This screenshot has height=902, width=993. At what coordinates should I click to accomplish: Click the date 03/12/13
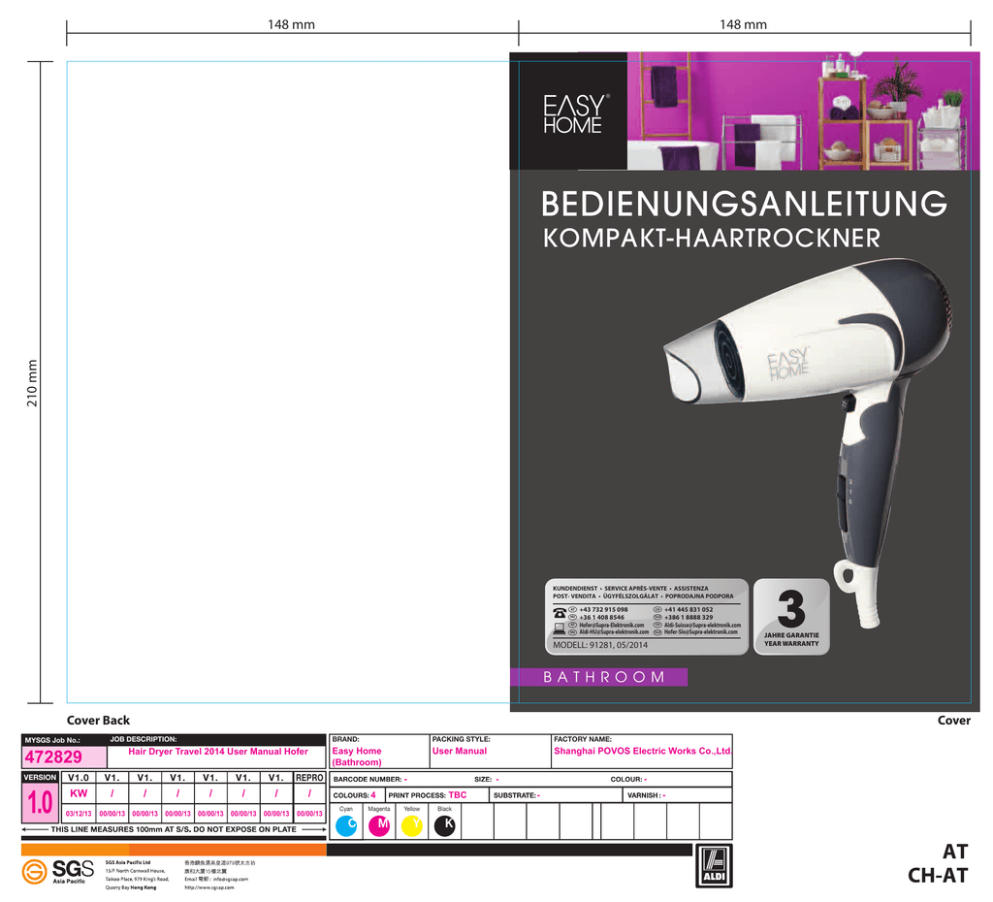tap(79, 814)
